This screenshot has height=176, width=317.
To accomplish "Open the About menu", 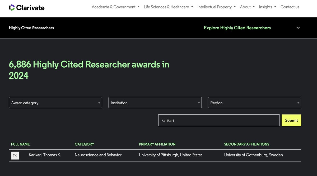I will point(248,7).
